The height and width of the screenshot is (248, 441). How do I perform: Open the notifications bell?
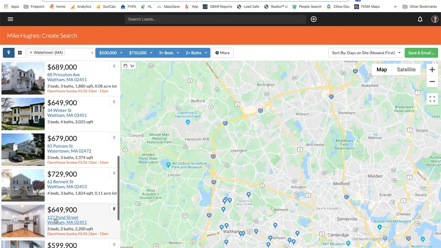click(420, 19)
